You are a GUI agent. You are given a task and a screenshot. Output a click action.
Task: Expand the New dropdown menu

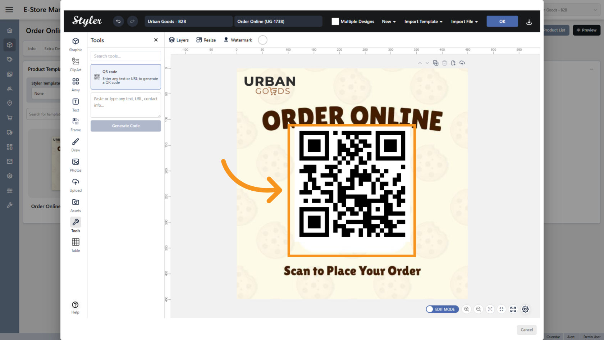(389, 22)
